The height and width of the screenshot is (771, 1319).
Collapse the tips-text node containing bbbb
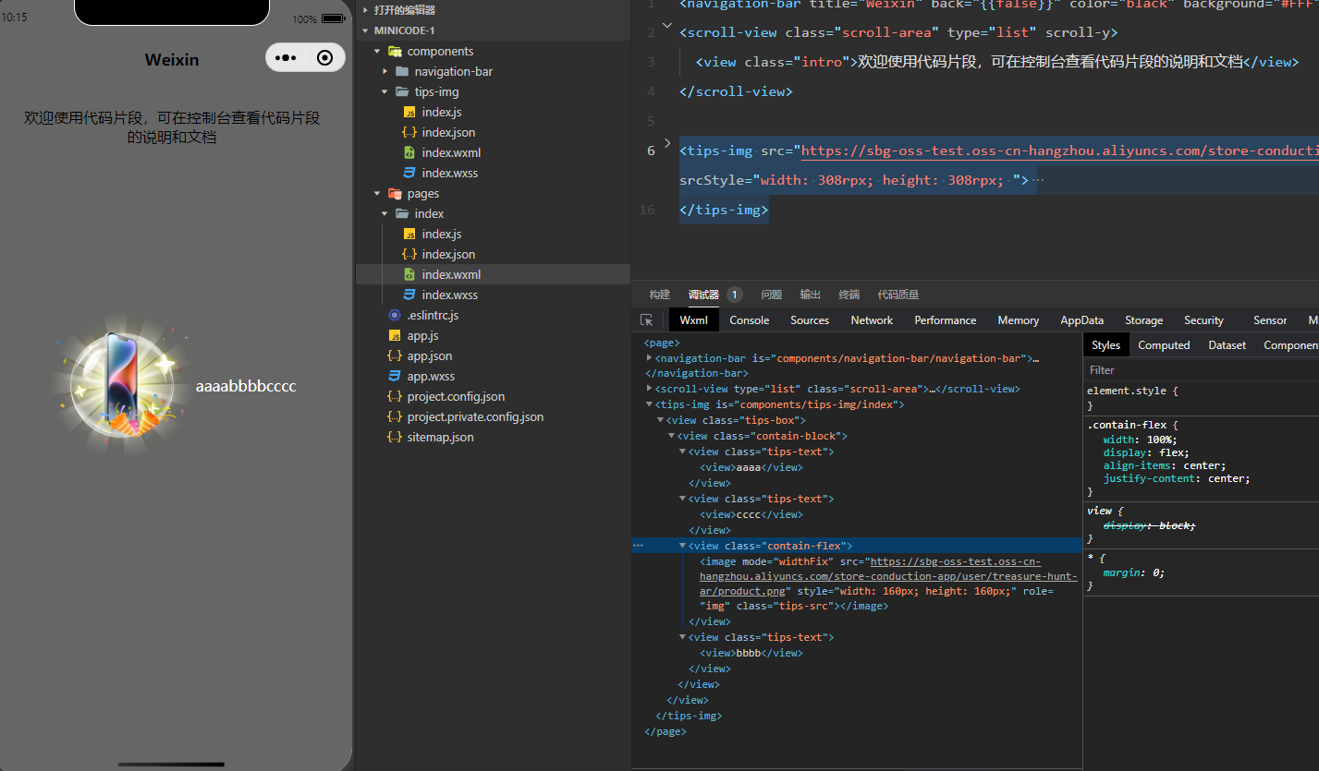(x=682, y=637)
